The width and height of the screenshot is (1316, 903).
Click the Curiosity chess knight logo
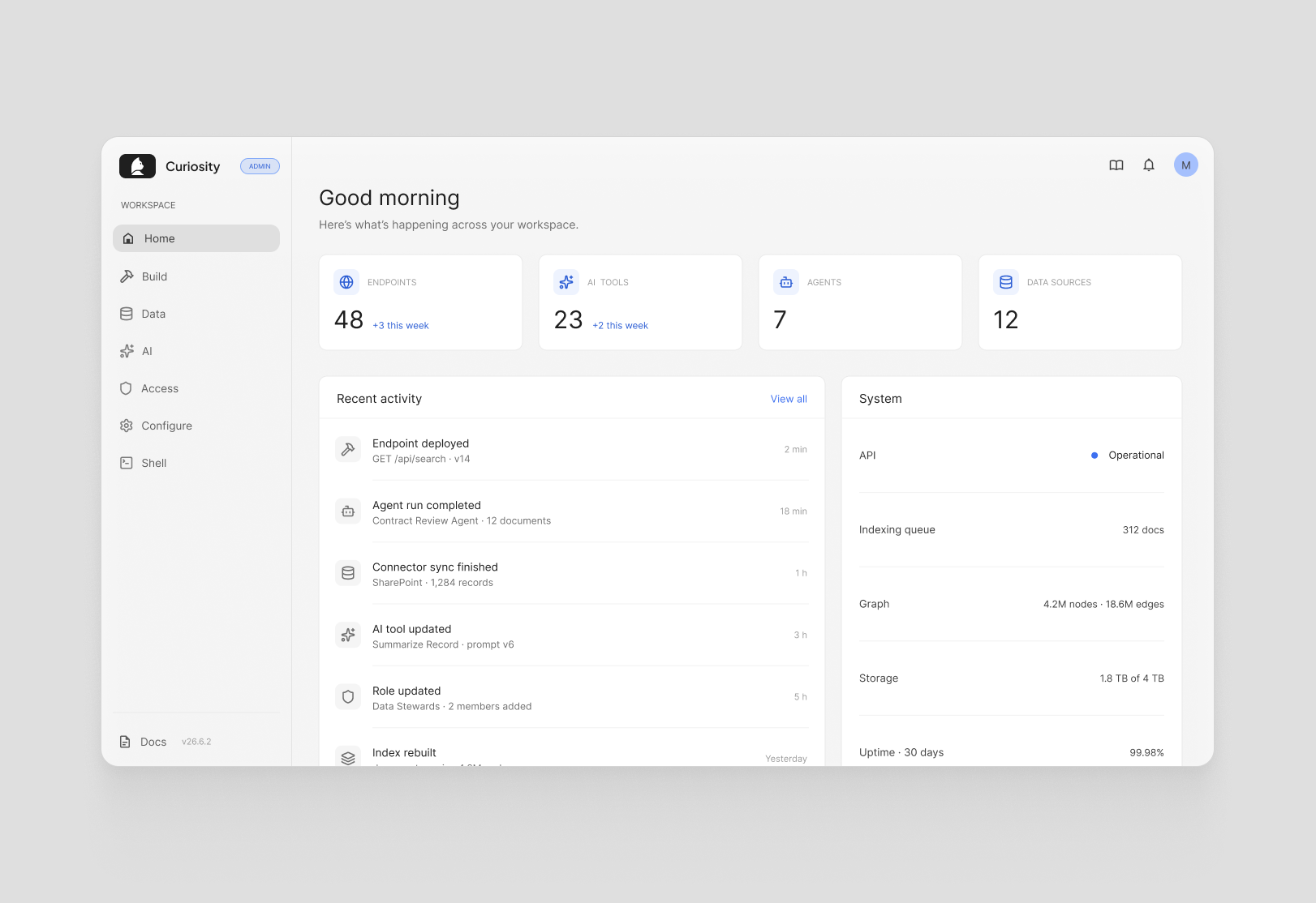[137, 166]
